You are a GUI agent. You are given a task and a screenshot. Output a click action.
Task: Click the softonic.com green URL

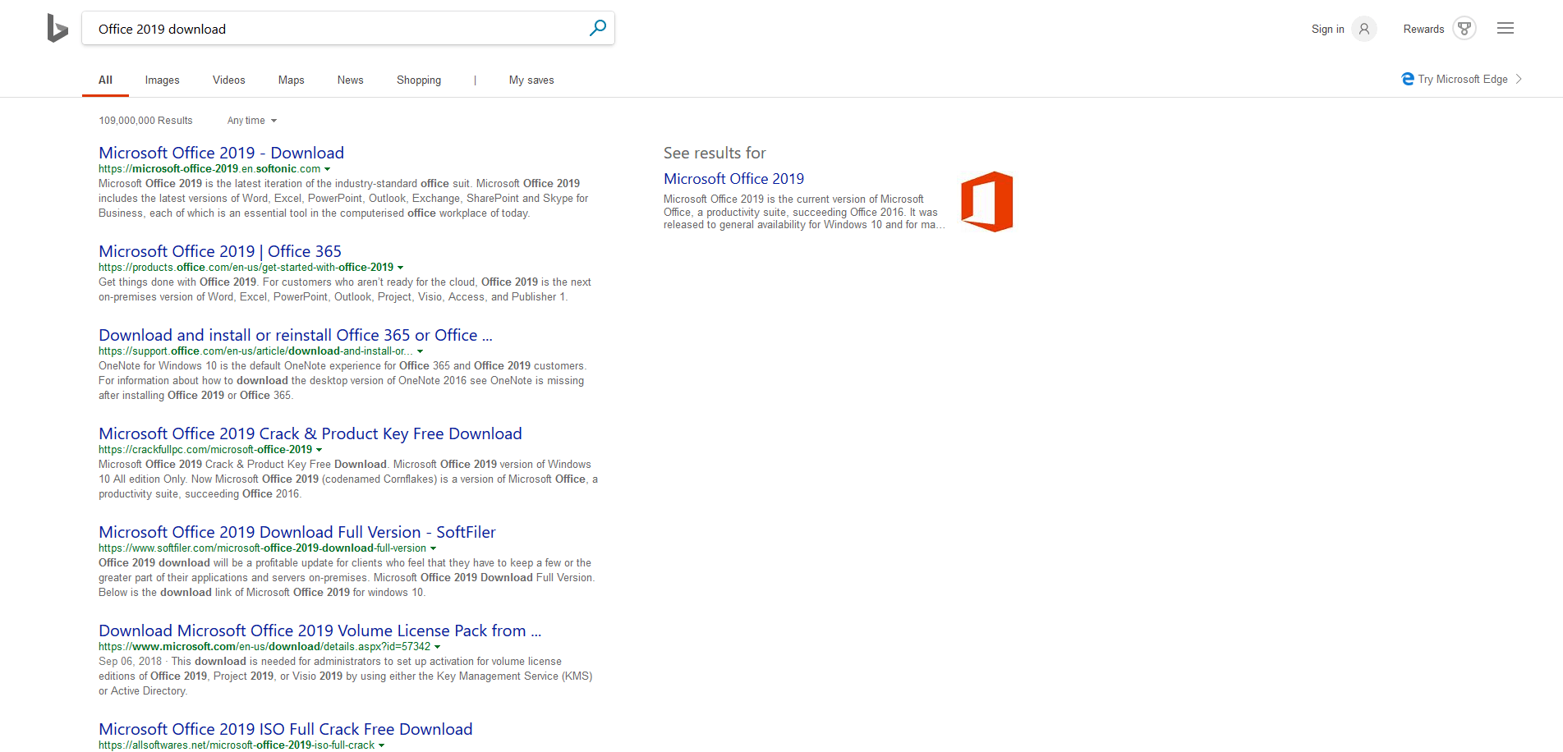(209, 169)
